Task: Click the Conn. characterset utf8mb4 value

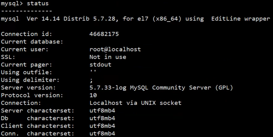Action: (x=102, y=133)
